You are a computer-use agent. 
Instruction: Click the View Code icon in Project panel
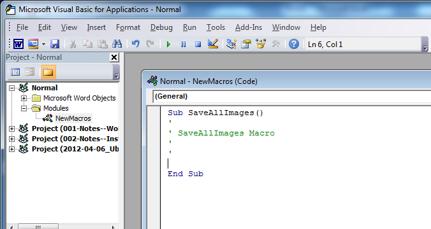[x=15, y=72]
